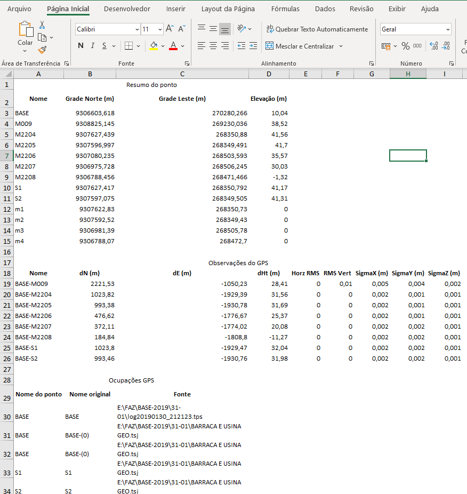Center align text horizontally
This screenshot has height=494, width=467.
pyautogui.click(x=213, y=46)
